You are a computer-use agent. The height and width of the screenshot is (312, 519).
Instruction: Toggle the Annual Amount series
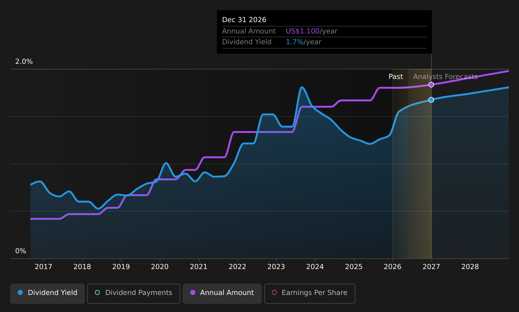222,293
